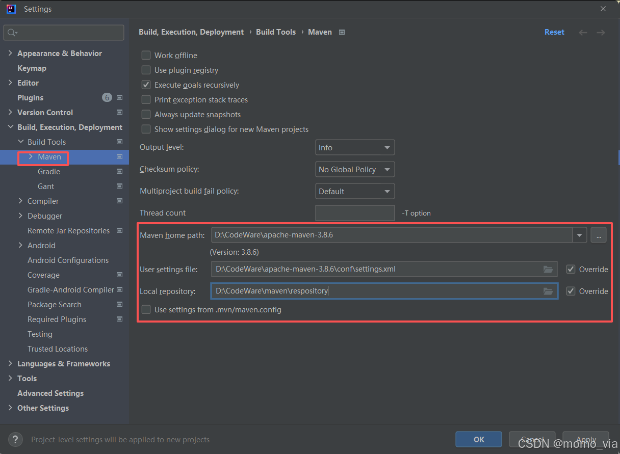
Task: Click Maven home path browse button
Action: [x=599, y=235]
